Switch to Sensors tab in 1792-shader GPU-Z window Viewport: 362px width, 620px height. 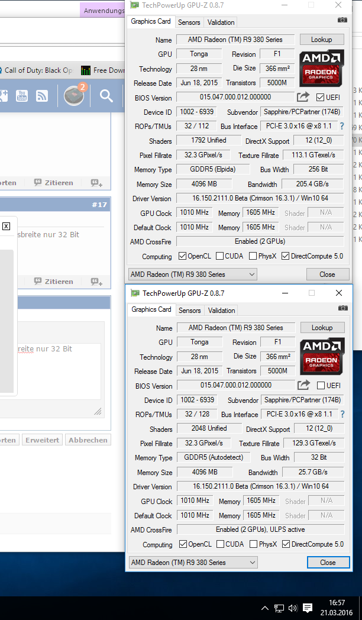189,22
